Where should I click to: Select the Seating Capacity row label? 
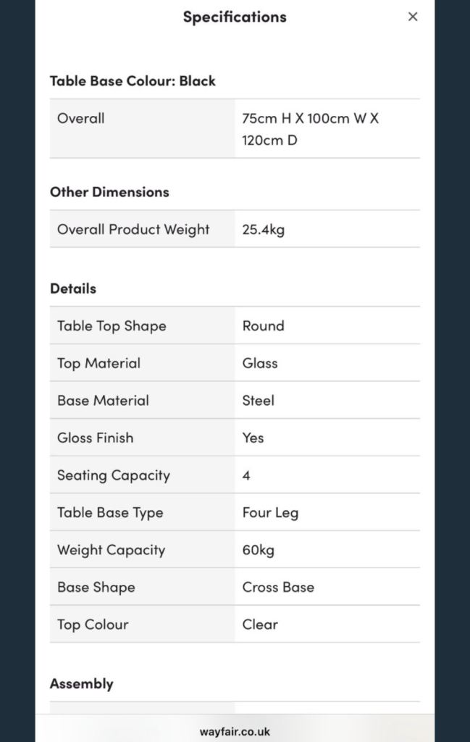pos(114,475)
